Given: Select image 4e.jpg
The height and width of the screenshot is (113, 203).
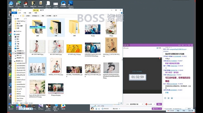Looking at the screenshot, I should click(x=93, y=30).
